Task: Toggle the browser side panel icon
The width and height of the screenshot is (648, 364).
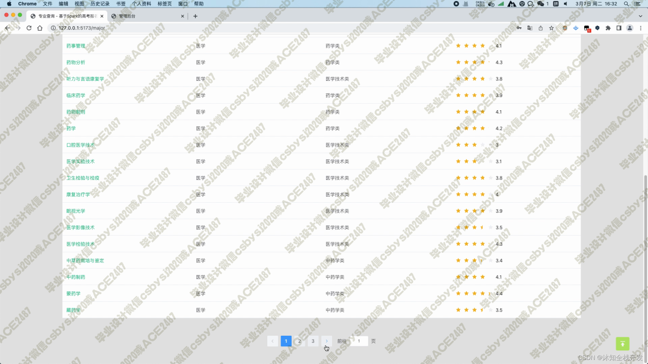Action: point(619,28)
